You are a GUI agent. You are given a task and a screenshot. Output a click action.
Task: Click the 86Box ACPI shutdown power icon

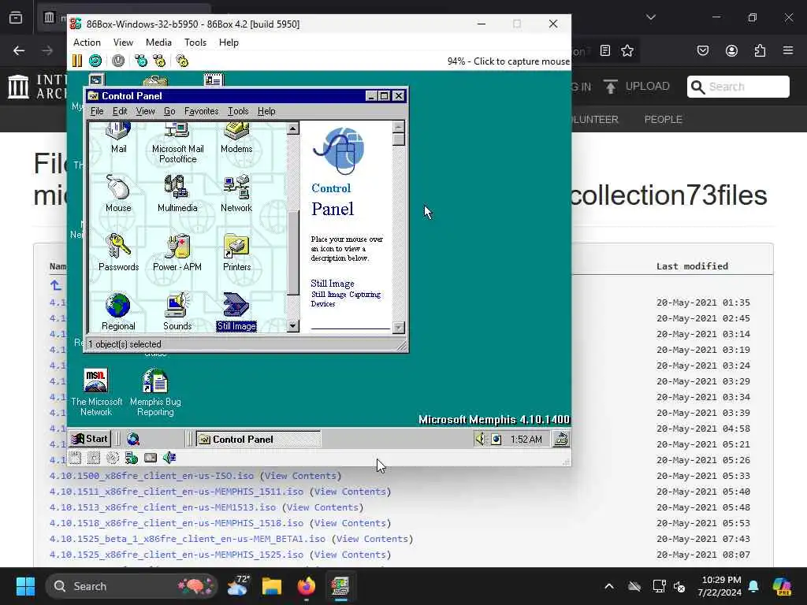118,61
